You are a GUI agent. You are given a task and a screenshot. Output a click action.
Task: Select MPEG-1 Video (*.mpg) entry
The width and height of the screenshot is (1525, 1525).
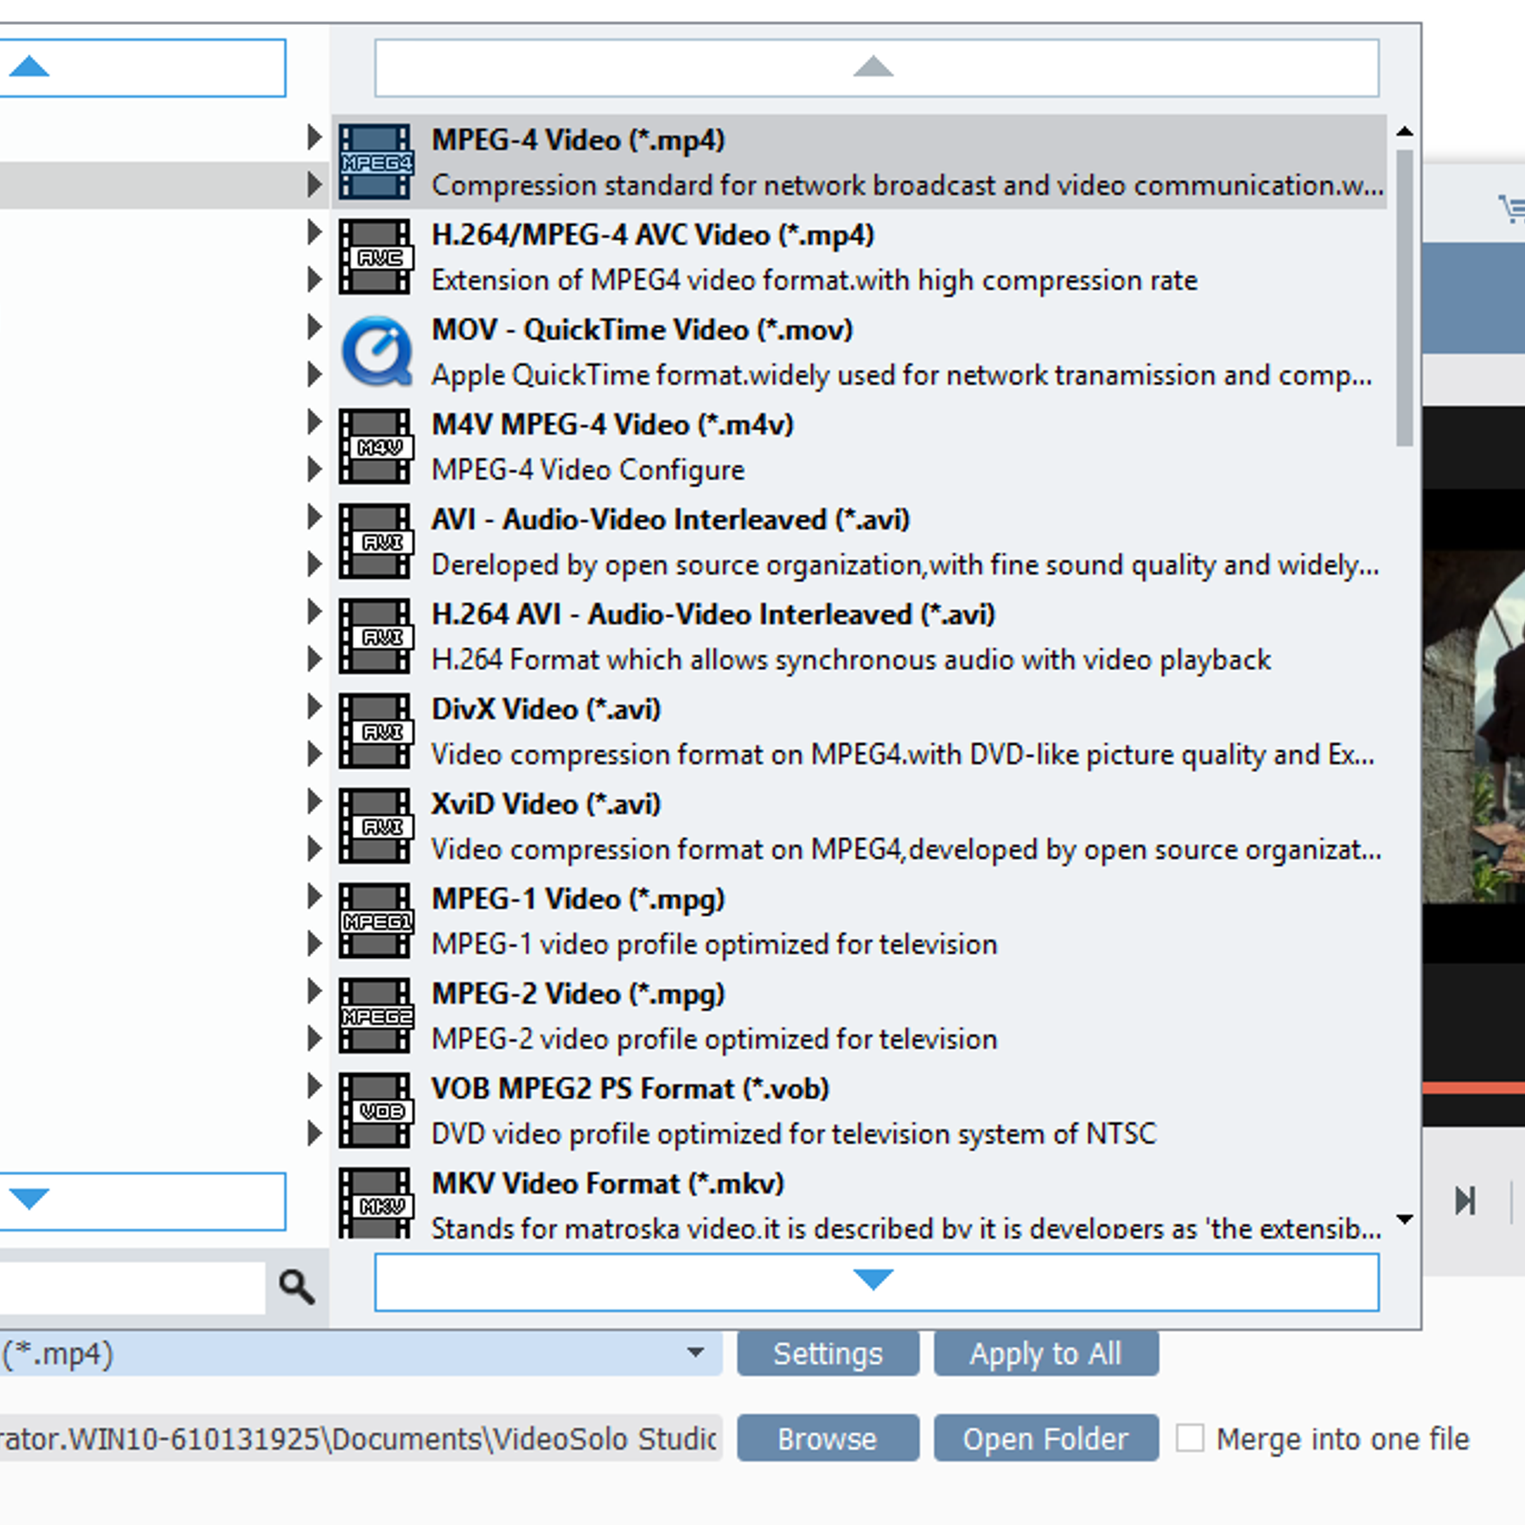click(x=860, y=921)
